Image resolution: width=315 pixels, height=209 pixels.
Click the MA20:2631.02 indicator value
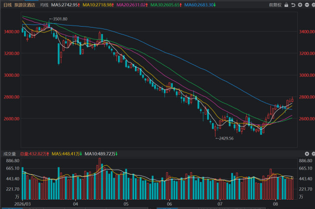[132, 5]
